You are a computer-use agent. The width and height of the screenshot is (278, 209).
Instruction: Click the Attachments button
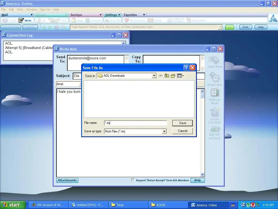(67, 180)
